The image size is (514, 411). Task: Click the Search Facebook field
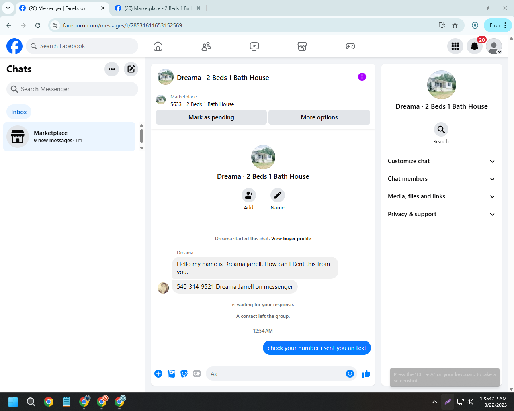(82, 46)
